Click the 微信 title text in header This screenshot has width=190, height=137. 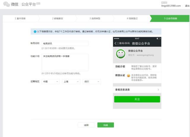click(x=15, y=4)
